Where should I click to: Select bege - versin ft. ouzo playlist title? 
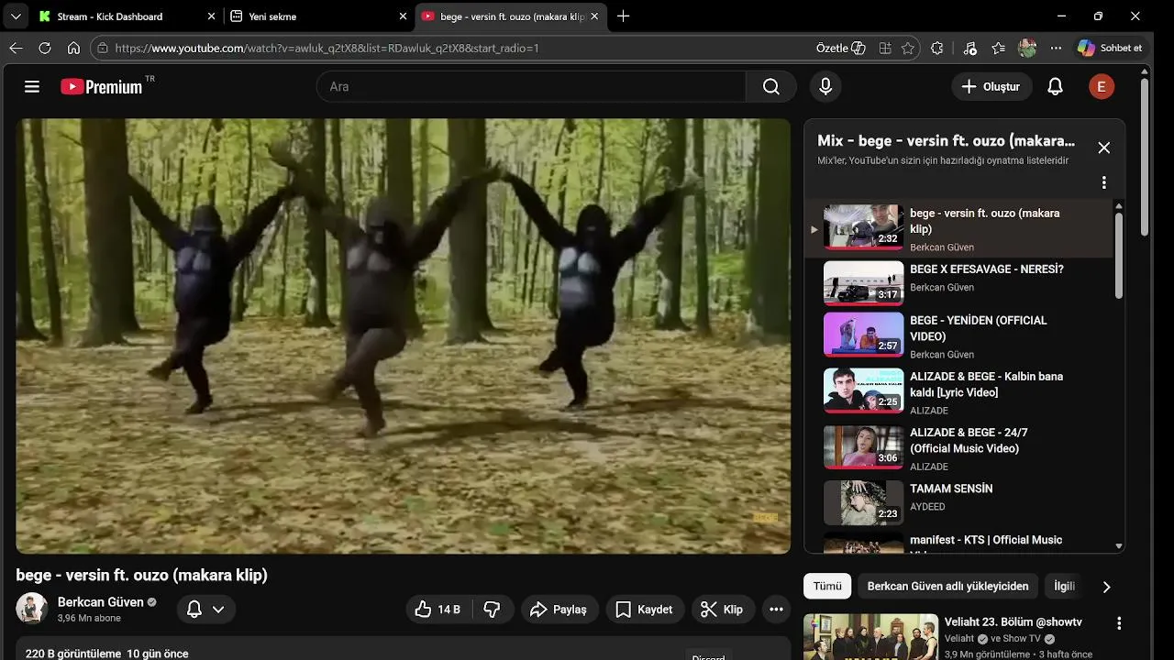(x=984, y=221)
